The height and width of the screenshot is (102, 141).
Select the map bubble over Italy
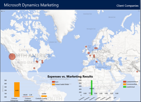coord(96,62)
